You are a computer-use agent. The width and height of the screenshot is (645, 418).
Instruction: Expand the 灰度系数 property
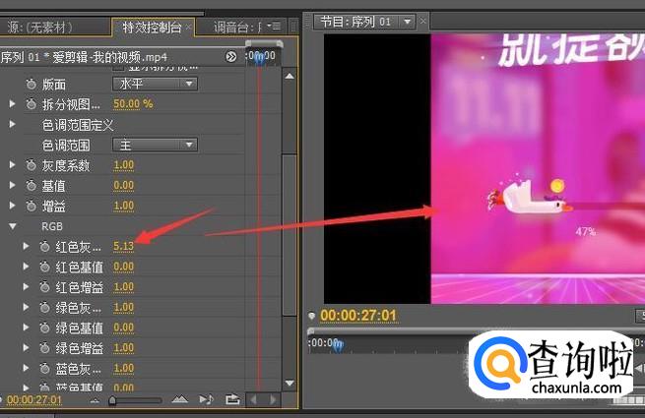click(x=13, y=165)
